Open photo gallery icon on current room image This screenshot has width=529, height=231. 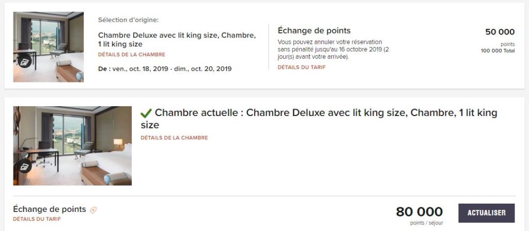[x=24, y=167]
